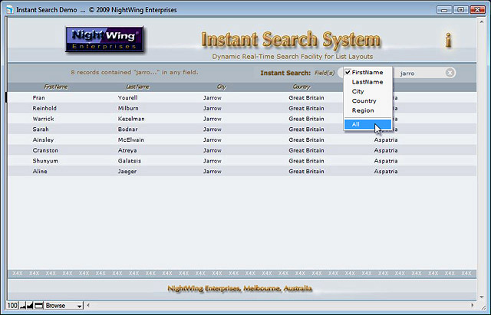Click the vertical scrollbar up arrow
The width and height of the screenshot is (491, 315).
(482, 22)
